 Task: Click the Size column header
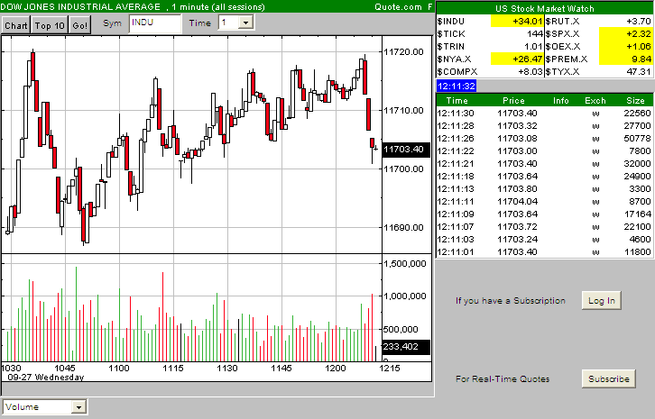tap(635, 101)
